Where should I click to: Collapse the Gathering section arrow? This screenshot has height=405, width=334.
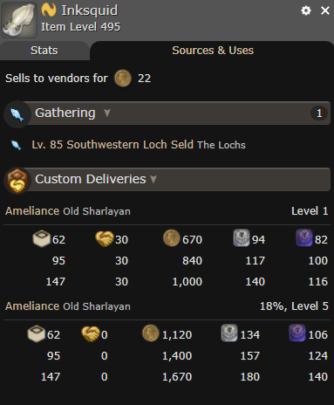pyautogui.click(x=107, y=113)
